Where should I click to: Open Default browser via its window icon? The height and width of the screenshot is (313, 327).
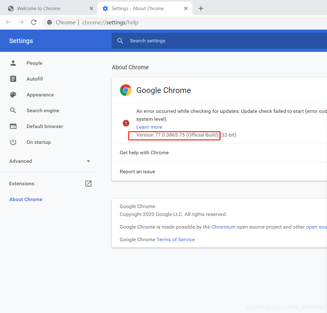tap(13, 126)
